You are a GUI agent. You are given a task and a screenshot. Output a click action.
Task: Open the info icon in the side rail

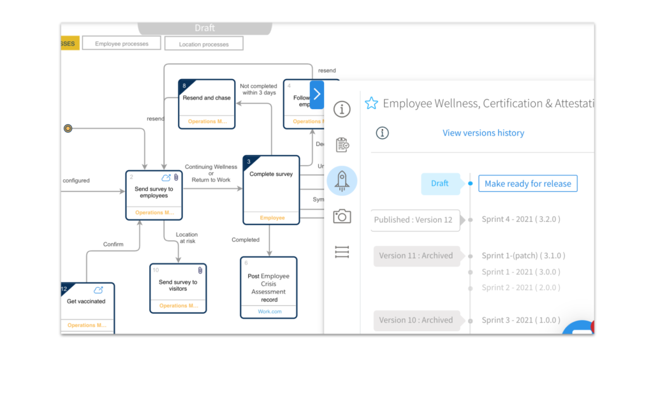[342, 109]
